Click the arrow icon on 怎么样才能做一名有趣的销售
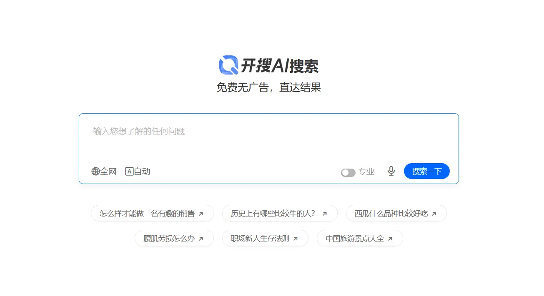Image resolution: width=544 pixels, height=296 pixels. pyautogui.click(x=200, y=213)
